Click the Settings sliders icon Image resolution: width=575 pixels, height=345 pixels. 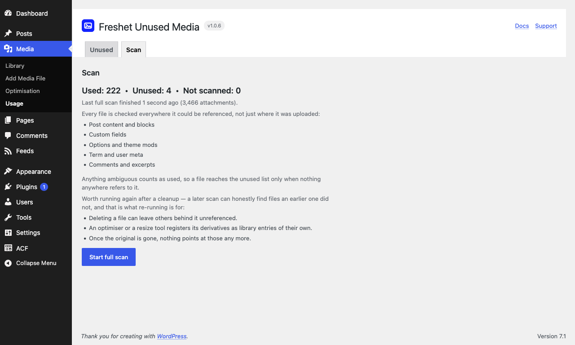[x=8, y=233]
